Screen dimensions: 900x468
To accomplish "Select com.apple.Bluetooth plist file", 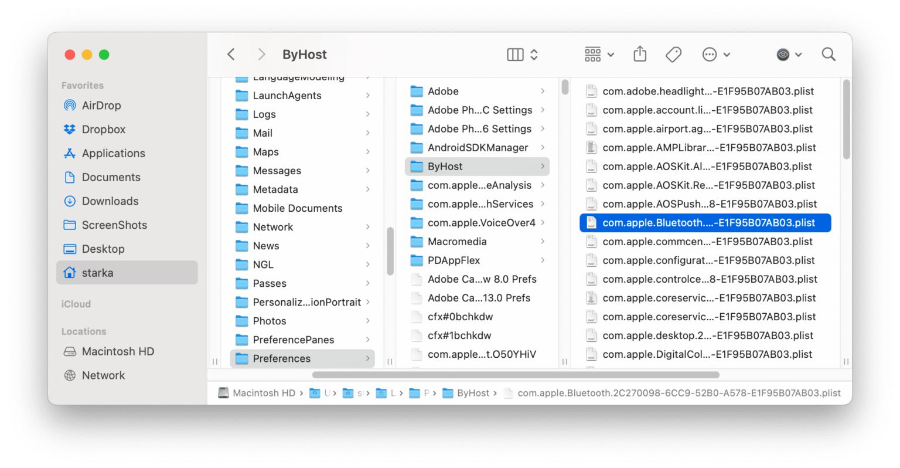I will (x=705, y=223).
